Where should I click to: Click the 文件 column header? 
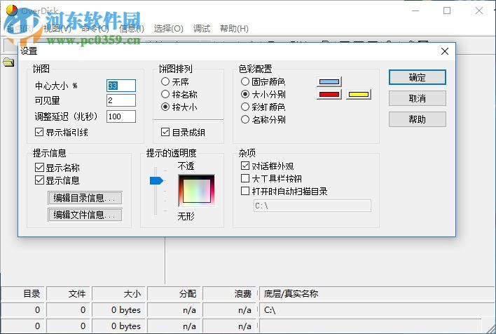[69, 294]
